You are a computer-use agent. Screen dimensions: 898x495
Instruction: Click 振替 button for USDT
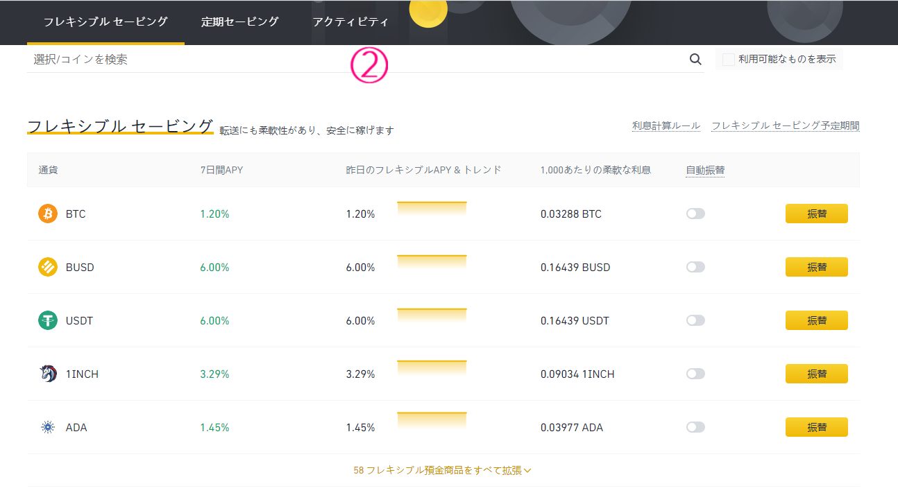[x=817, y=320]
